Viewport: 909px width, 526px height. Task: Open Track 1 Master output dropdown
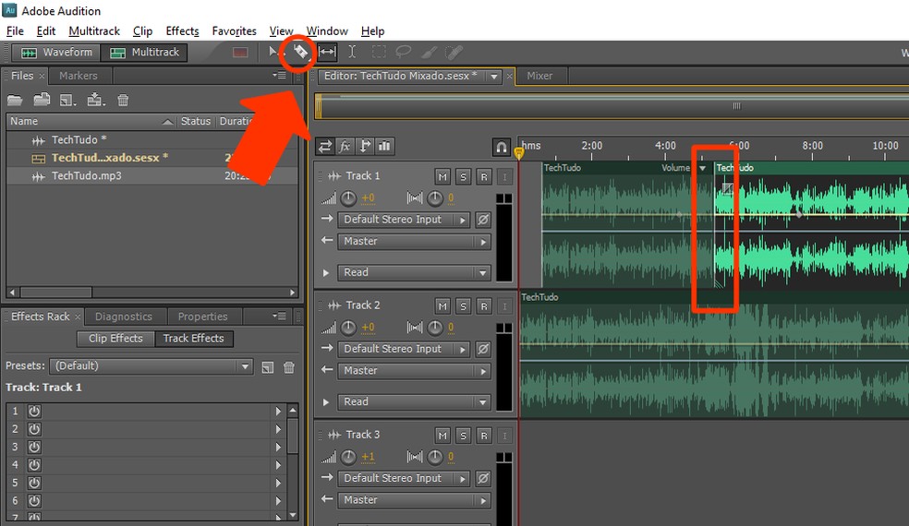pos(414,242)
